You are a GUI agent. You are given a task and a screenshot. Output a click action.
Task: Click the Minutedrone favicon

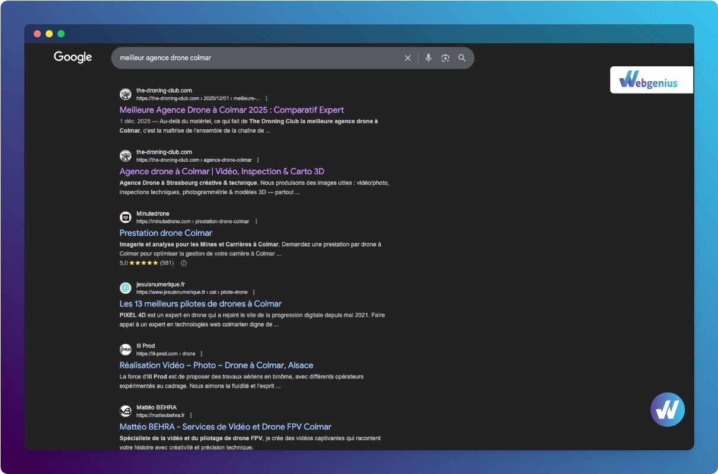tap(126, 217)
